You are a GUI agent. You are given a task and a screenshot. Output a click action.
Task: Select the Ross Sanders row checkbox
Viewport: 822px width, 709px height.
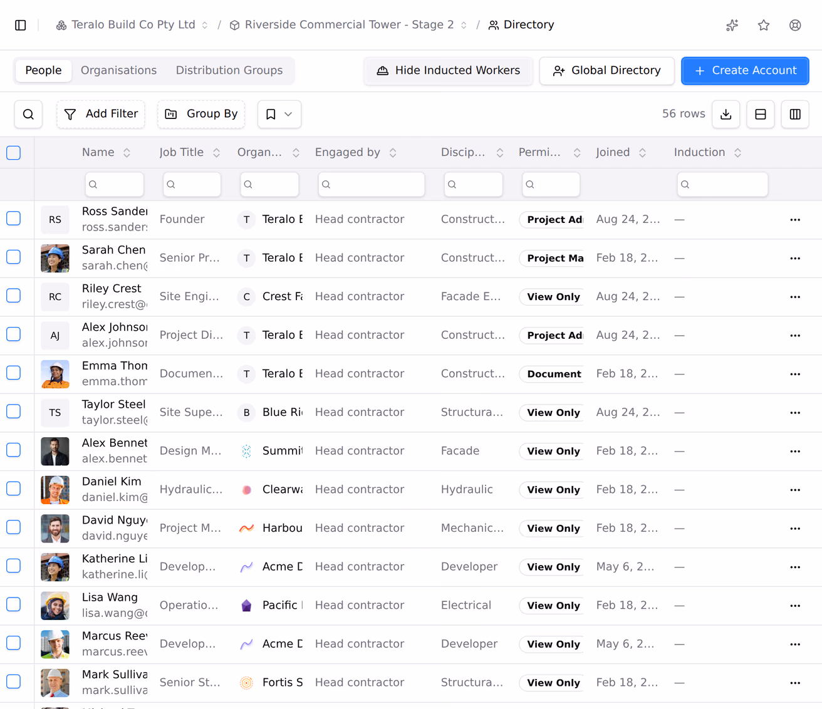coord(14,219)
